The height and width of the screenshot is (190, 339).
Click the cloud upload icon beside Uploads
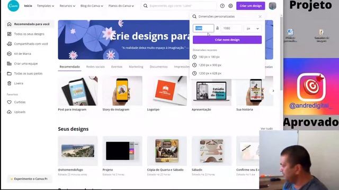coord(10,112)
